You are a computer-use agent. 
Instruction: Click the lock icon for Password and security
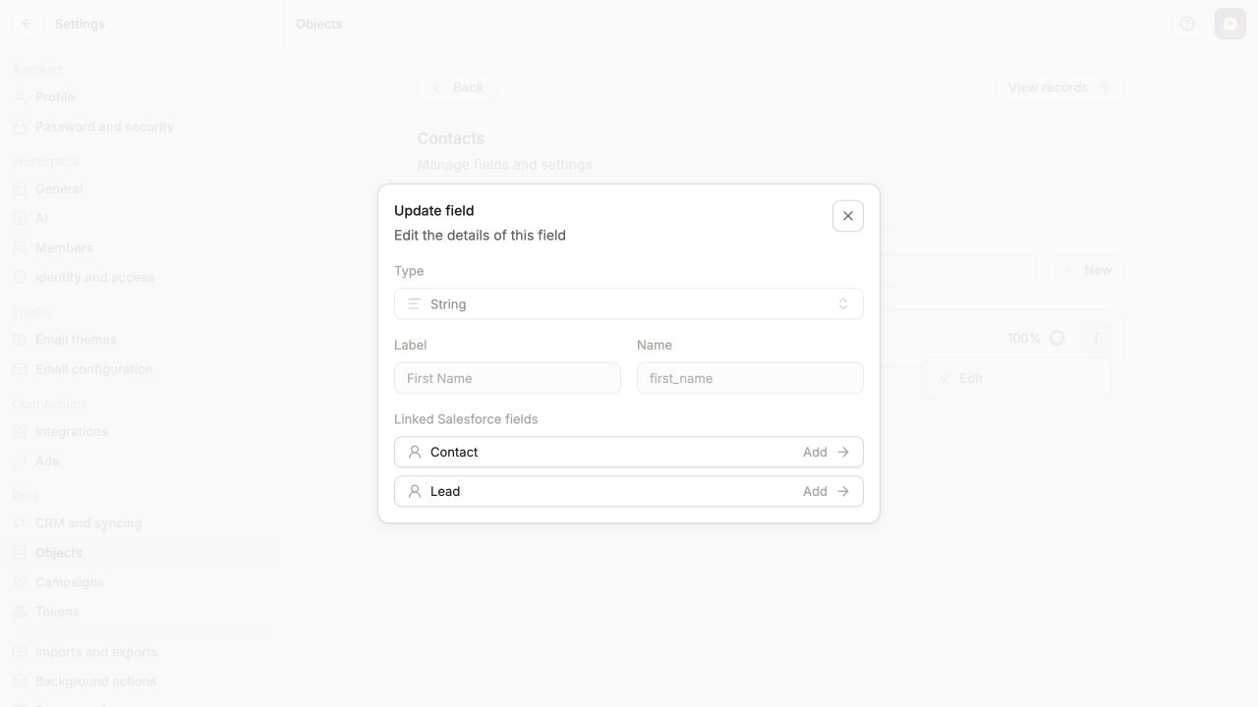coord(20,127)
